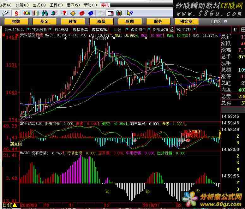Screen dimensions: 245x209
Task: Click the 多图组合 toolbar label
Action: (138, 30)
